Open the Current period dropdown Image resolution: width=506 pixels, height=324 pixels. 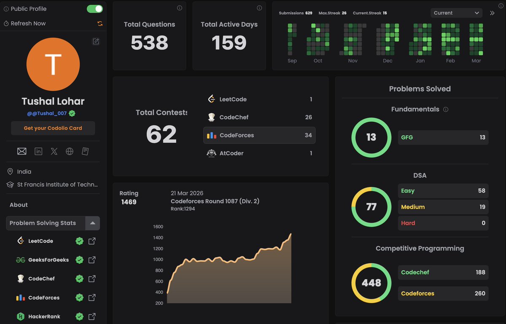[x=457, y=13]
